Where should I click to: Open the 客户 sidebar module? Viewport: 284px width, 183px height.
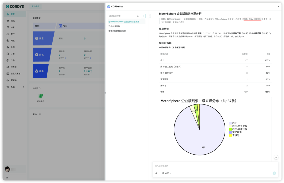[15, 34]
